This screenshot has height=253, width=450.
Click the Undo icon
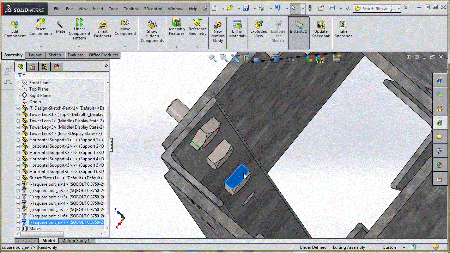click(278, 8)
